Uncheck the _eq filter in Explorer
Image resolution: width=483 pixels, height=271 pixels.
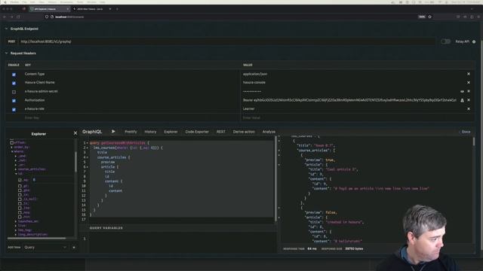pyautogui.click(x=20, y=180)
